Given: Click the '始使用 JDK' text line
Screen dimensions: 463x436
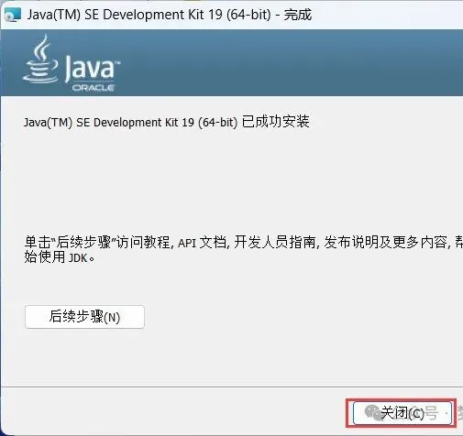Looking at the screenshot, I should [60, 257].
